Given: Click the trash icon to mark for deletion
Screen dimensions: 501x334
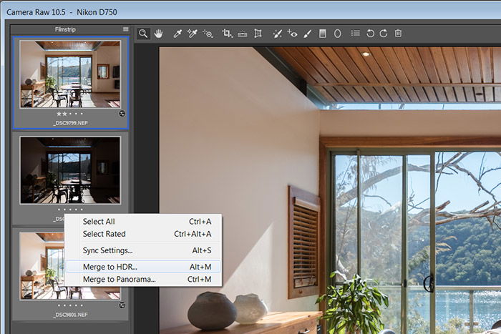Looking at the screenshot, I should (x=399, y=33).
